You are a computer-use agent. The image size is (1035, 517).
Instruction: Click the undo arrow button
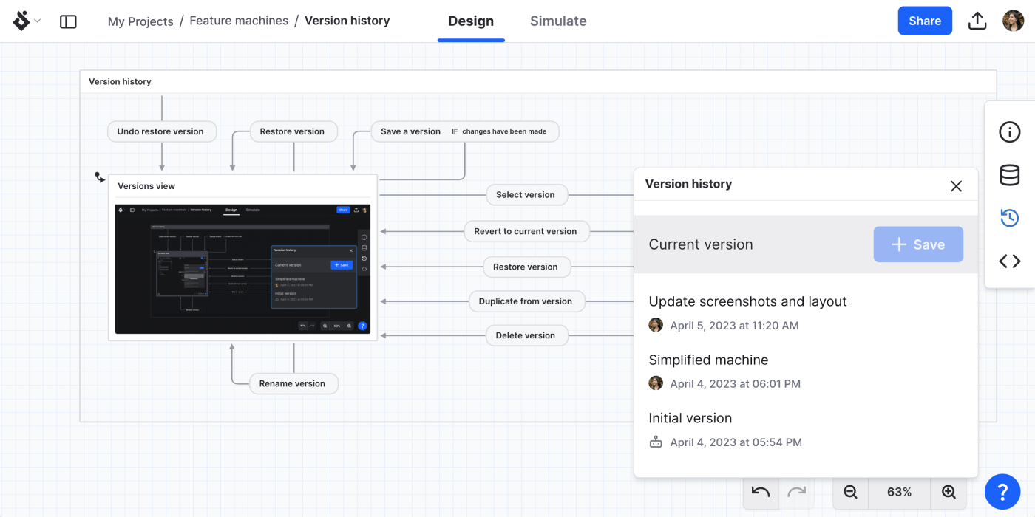click(761, 492)
